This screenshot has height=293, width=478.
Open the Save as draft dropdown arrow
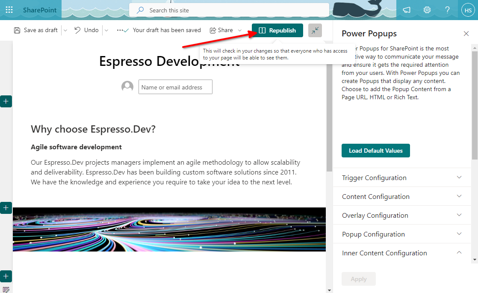(x=65, y=30)
